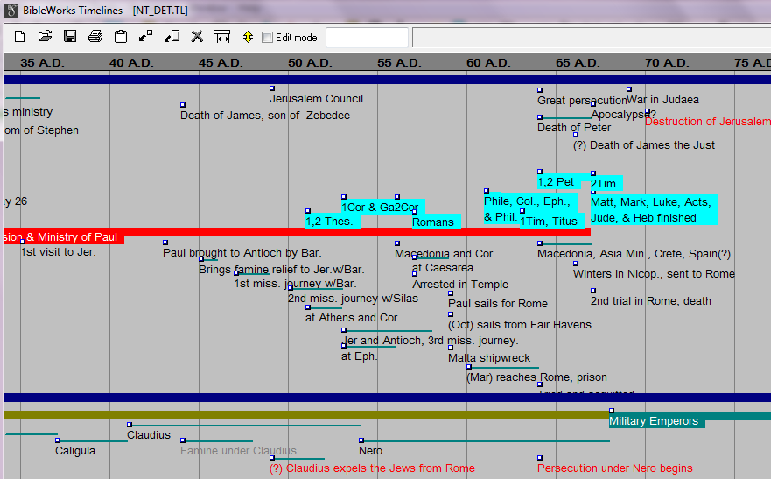Select the 65 A.D. ruler label

click(578, 63)
